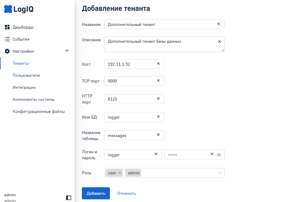
Task: Clear the Хост field value
Action: click(158, 64)
